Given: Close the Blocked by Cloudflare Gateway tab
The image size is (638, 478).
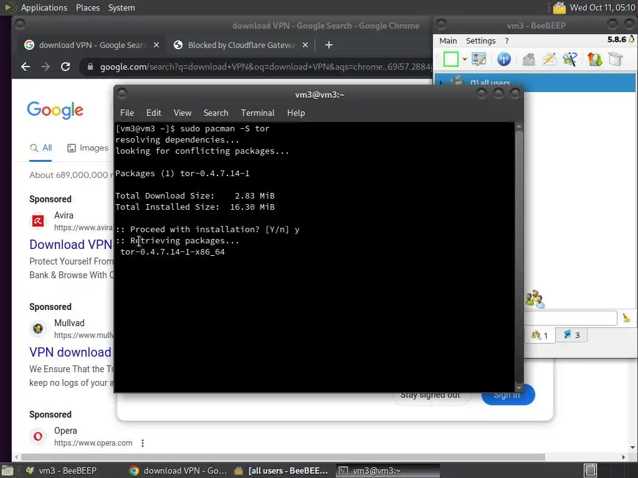Looking at the screenshot, I should [305, 45].
